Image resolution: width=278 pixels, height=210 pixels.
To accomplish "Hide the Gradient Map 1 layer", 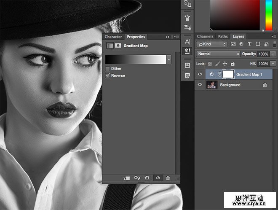I will click(x=200, y=74).
